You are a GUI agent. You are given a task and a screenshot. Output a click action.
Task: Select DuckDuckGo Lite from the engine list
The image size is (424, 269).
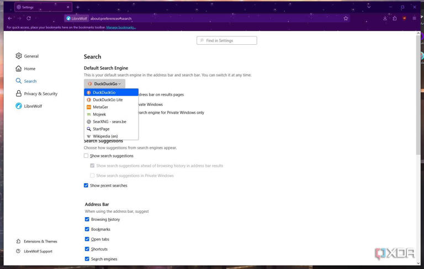coord(111,99)
